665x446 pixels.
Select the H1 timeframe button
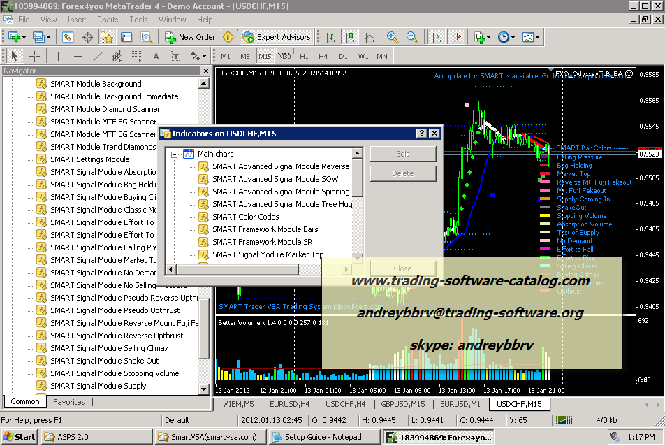(x=304, y=56)
